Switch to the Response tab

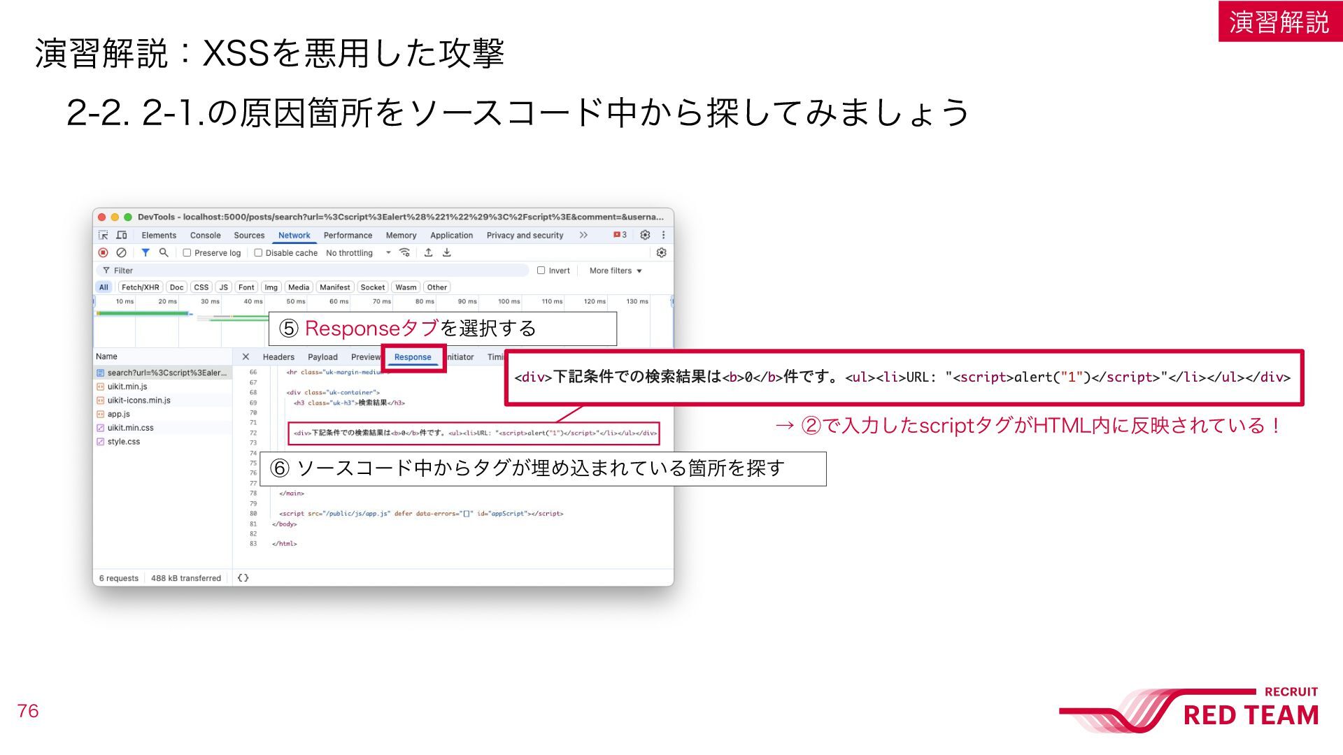point(413,357)
